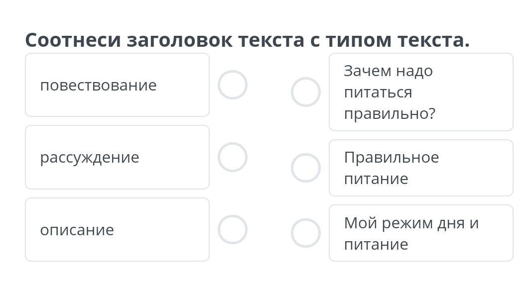Click the повествование card

[x=117, y=85]
